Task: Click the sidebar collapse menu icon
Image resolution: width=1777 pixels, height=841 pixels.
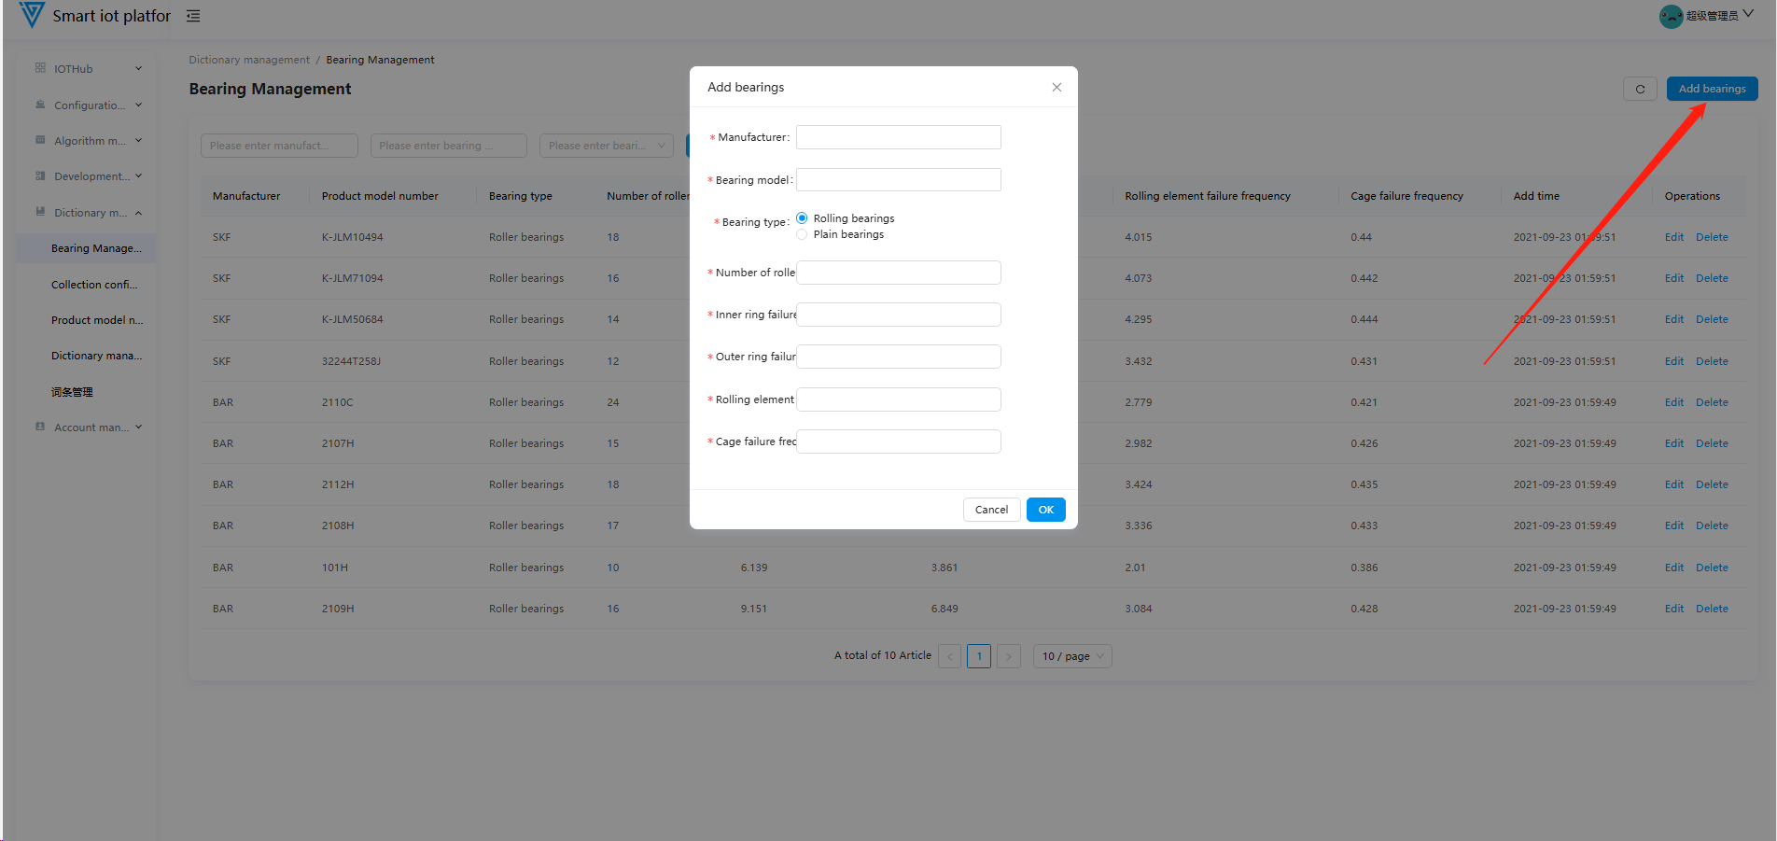Action: (193, 16)
